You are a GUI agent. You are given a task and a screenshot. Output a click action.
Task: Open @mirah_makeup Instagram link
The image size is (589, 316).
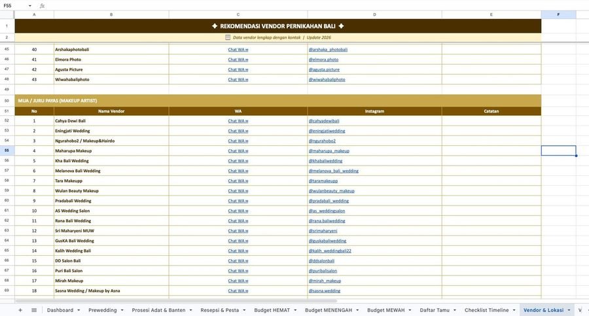pos(325,281)
